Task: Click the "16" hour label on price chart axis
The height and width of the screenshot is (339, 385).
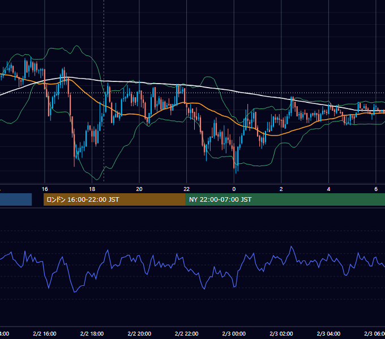Action: click(45, 189)
